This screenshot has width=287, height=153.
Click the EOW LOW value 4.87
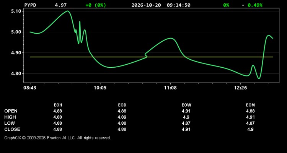186,123
